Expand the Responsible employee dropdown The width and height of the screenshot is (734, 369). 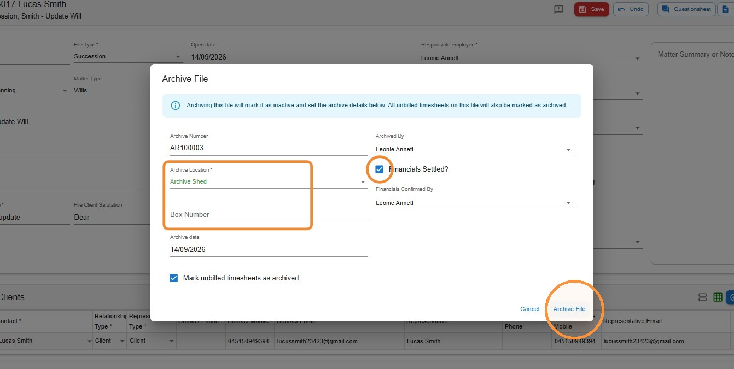(637, 58)
